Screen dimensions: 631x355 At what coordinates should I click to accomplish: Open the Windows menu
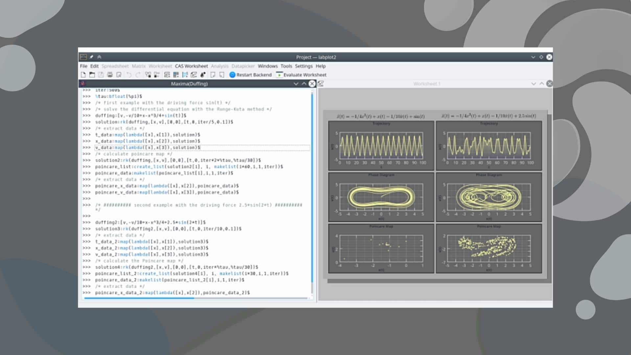(x=268, y=66)
